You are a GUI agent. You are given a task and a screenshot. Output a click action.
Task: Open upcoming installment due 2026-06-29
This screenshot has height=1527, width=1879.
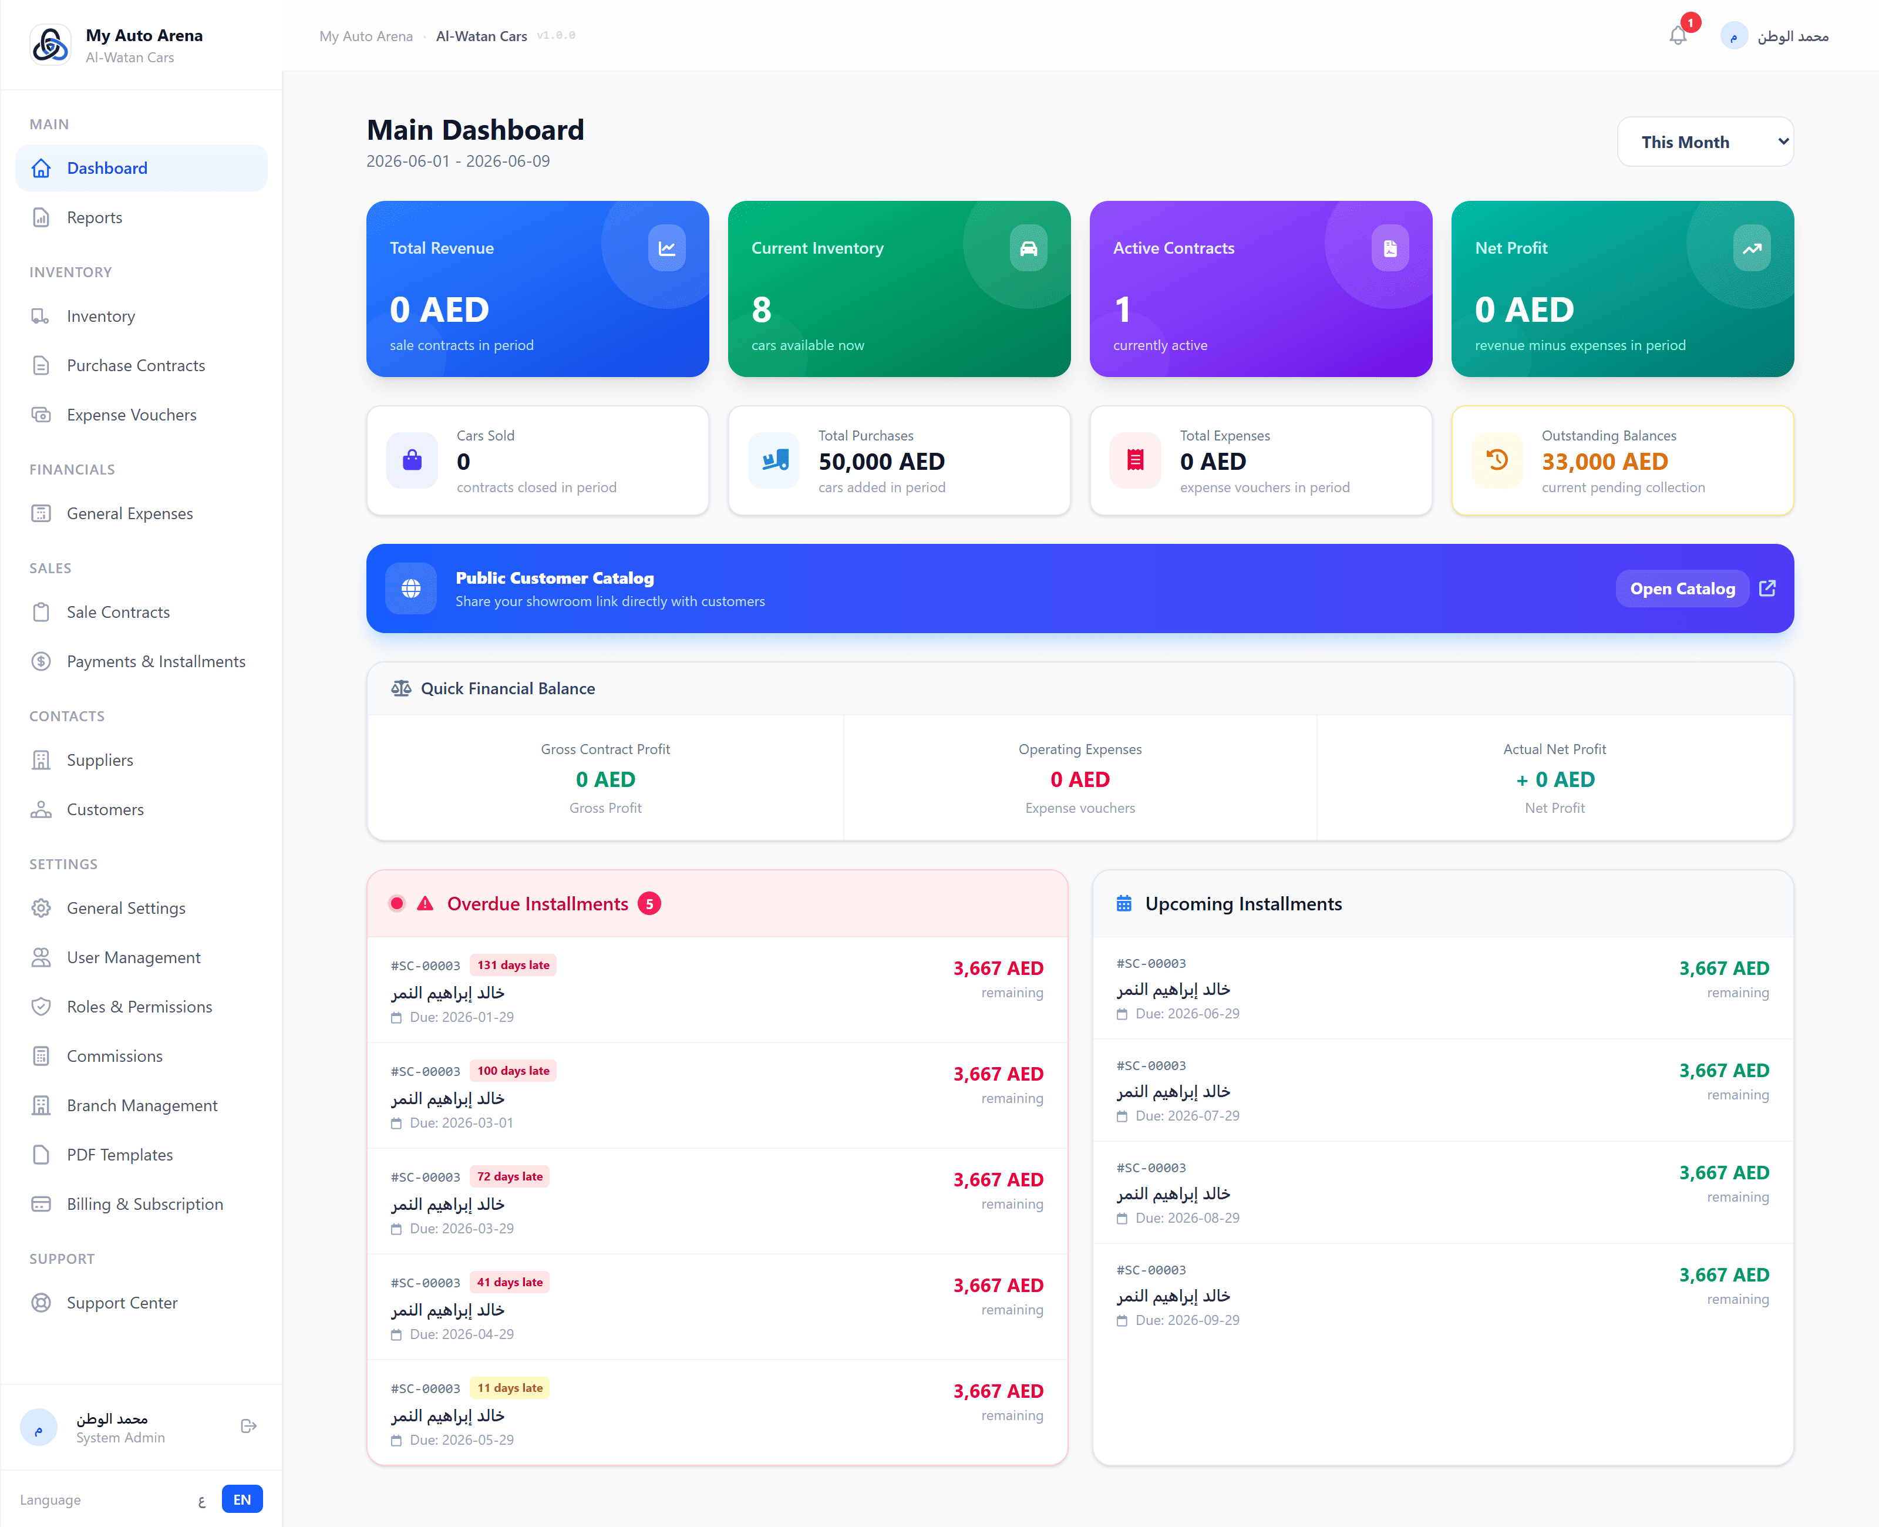click(1442, 988)
